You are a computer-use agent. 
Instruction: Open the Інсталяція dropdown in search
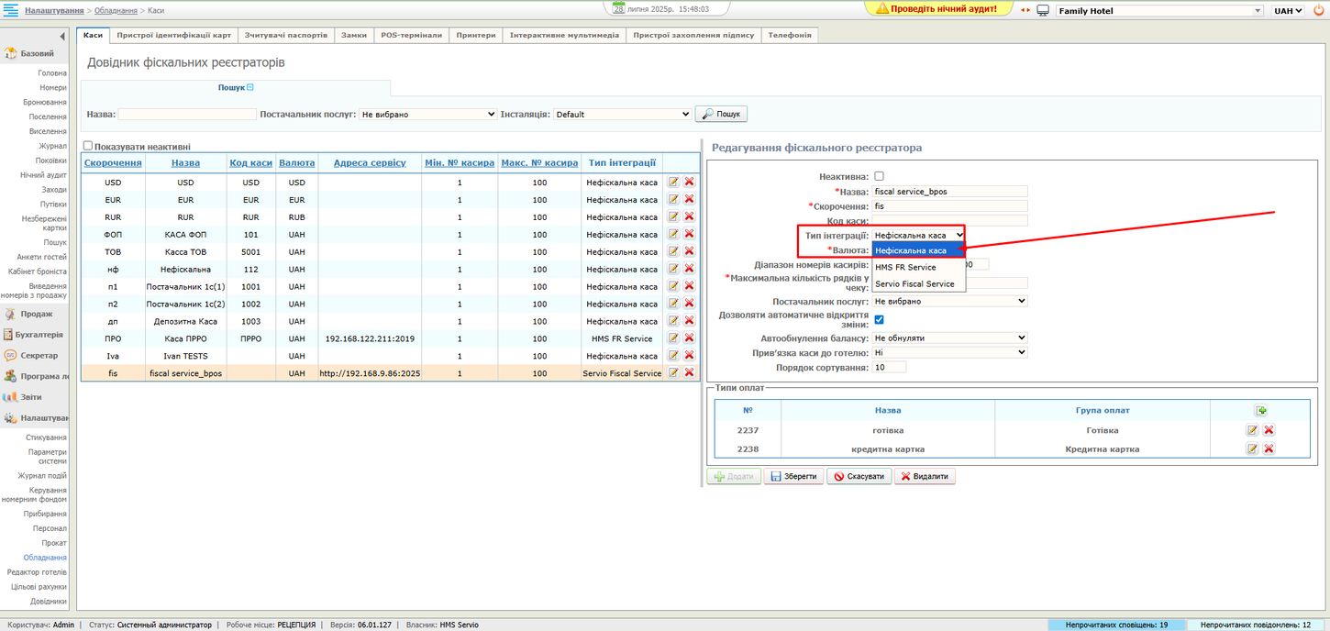[x=622, y=115]
